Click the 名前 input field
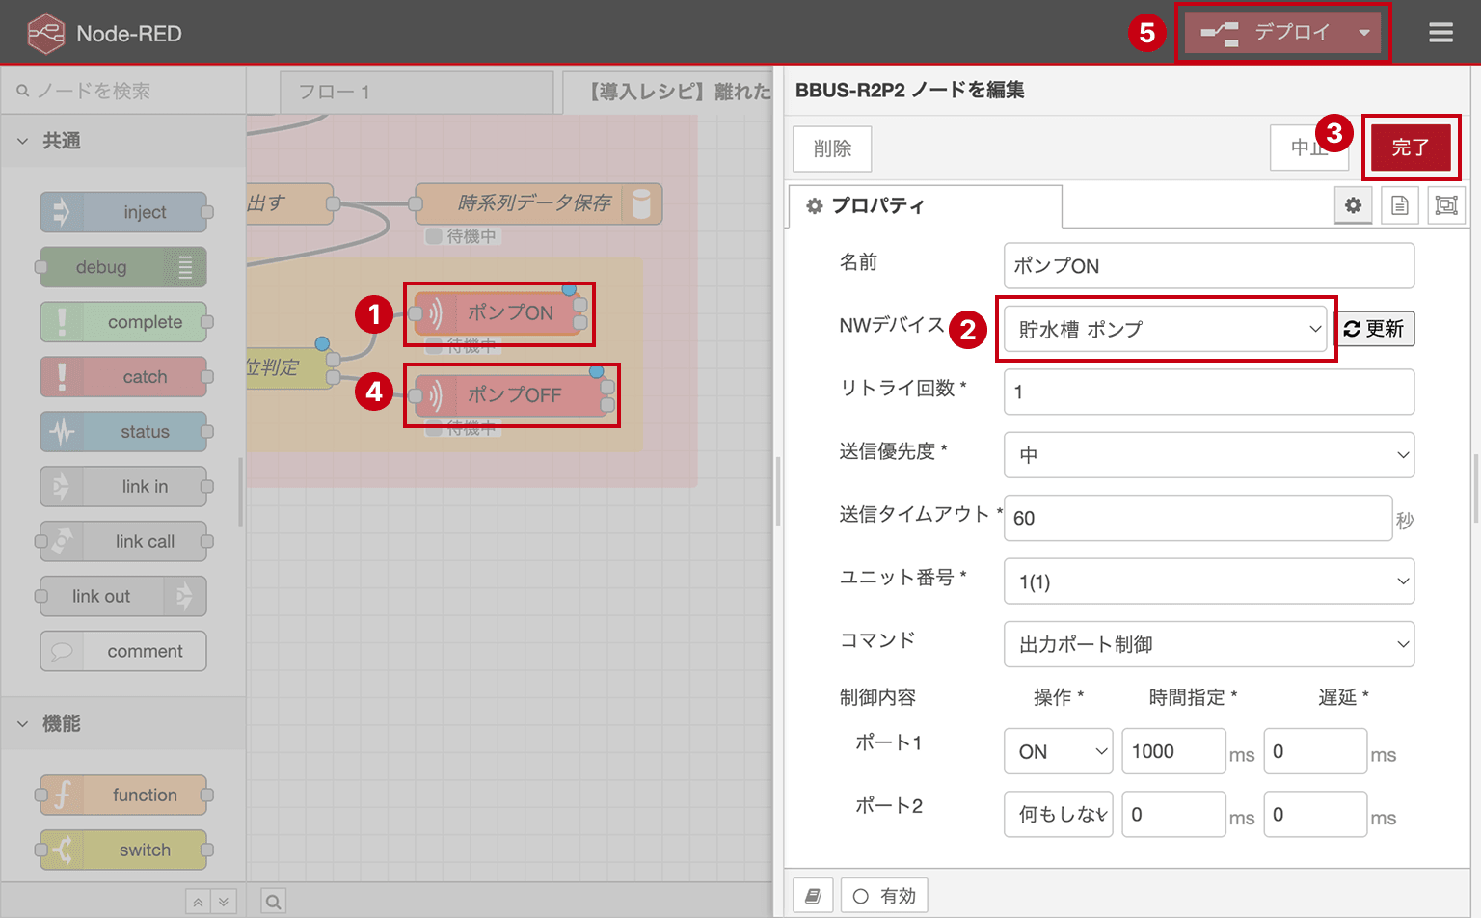Viewport: 1481px width, 918px height. (1209, 265)
